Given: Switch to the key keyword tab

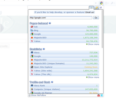Looking at the screenshot, I should coord(96,8).
